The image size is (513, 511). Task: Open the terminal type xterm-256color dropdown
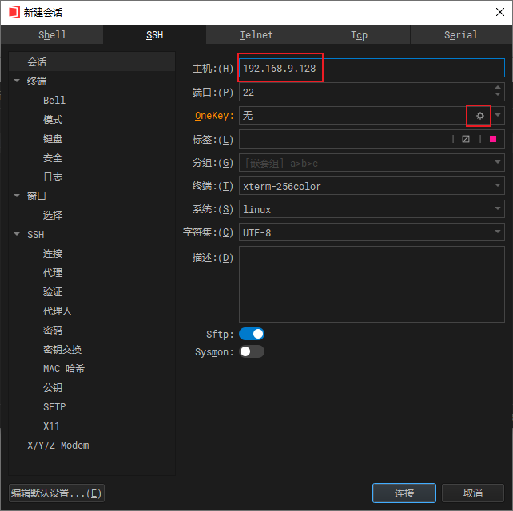click(x=498, y=186)
